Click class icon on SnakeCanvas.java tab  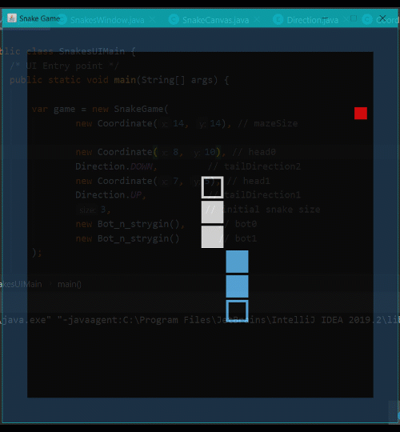(x=174, y=20)
